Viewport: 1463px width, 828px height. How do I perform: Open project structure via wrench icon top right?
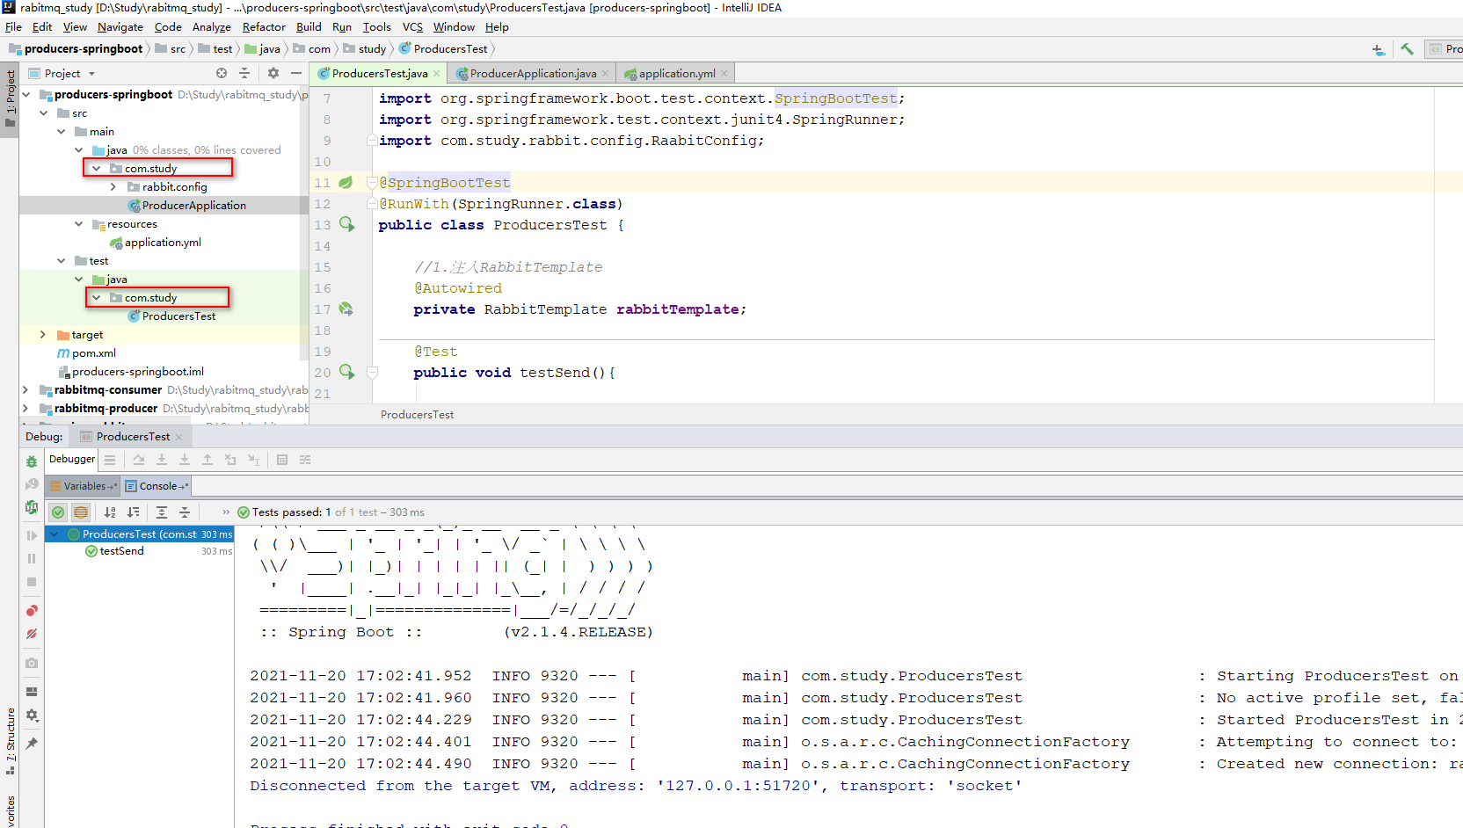pyautogui.click(x=1407, y=49)
